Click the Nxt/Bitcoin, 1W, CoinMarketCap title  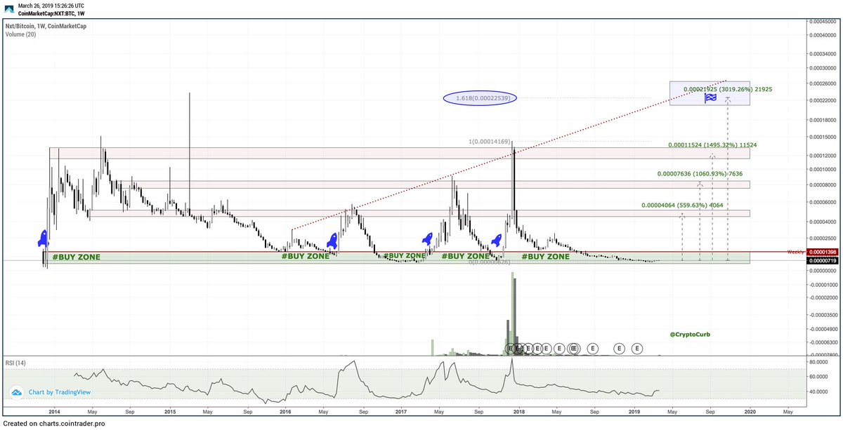46,25
